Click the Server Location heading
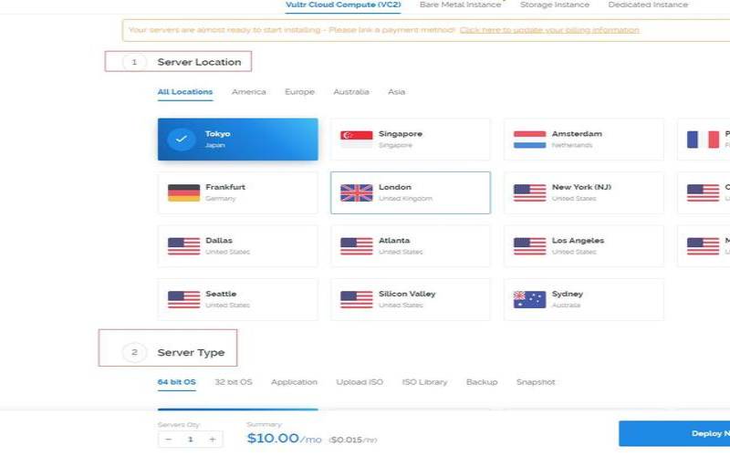This screenshot has height=456, width=730. click(x=199, y=62)
